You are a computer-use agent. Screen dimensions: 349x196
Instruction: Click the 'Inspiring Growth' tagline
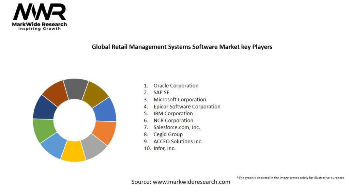pyautogui.click(x=40, y=29)
